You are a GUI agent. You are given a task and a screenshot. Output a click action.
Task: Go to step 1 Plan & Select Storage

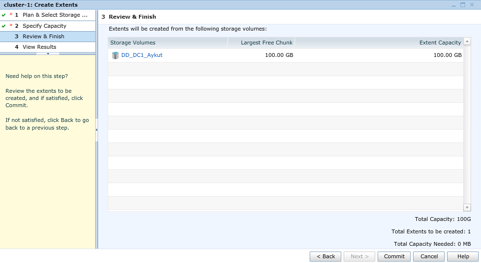click(47, 15)
